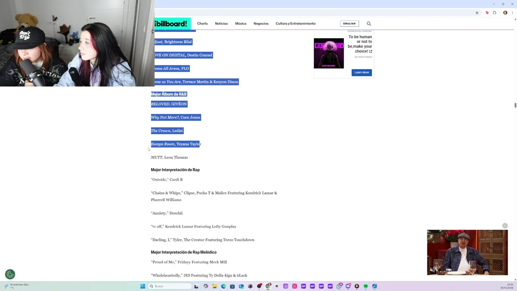Click 'The Crown, Ledisi' line

click(167, 131)
